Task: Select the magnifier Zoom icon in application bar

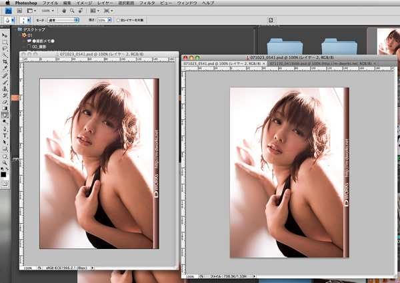Action: pos(72,11)
